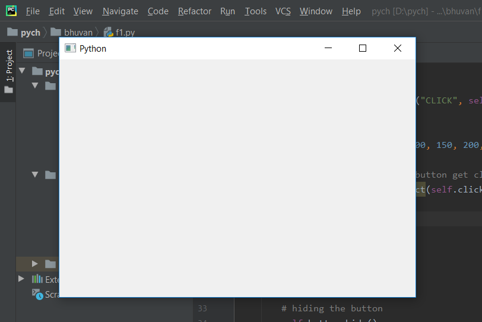Open the Tools menu
482x322 pixels.
click(255, 11)
